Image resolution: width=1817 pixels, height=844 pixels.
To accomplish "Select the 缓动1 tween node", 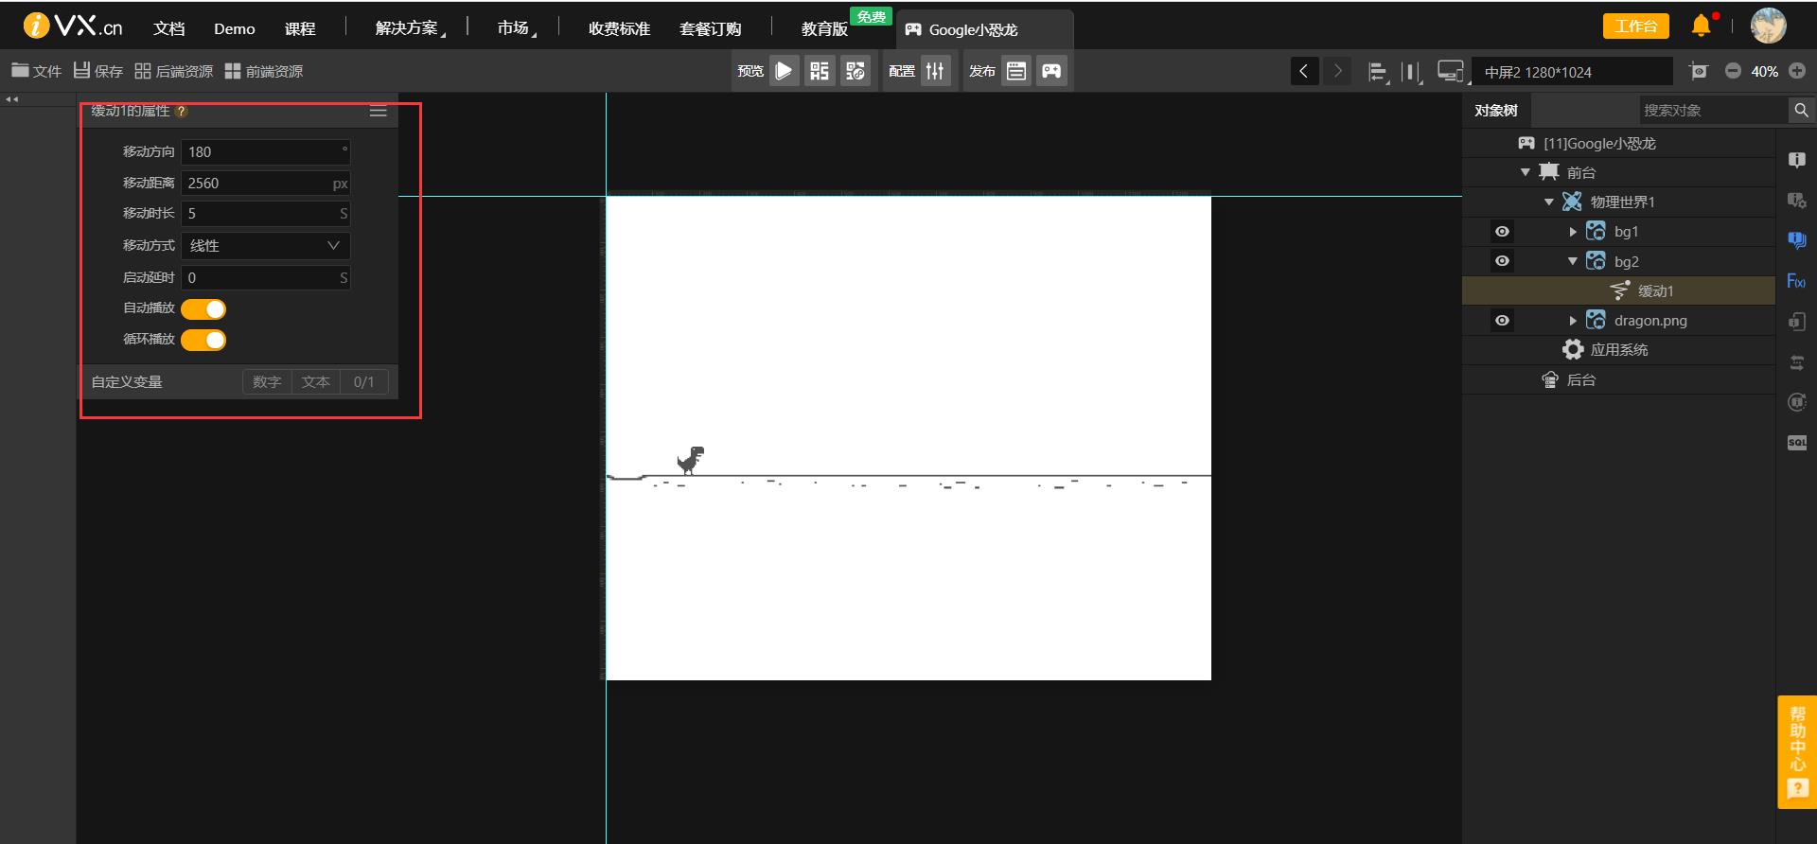I will (1618, 290).
